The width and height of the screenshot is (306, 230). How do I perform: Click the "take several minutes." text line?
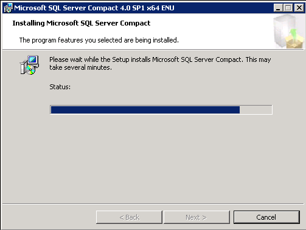click(x=80, y=67)
